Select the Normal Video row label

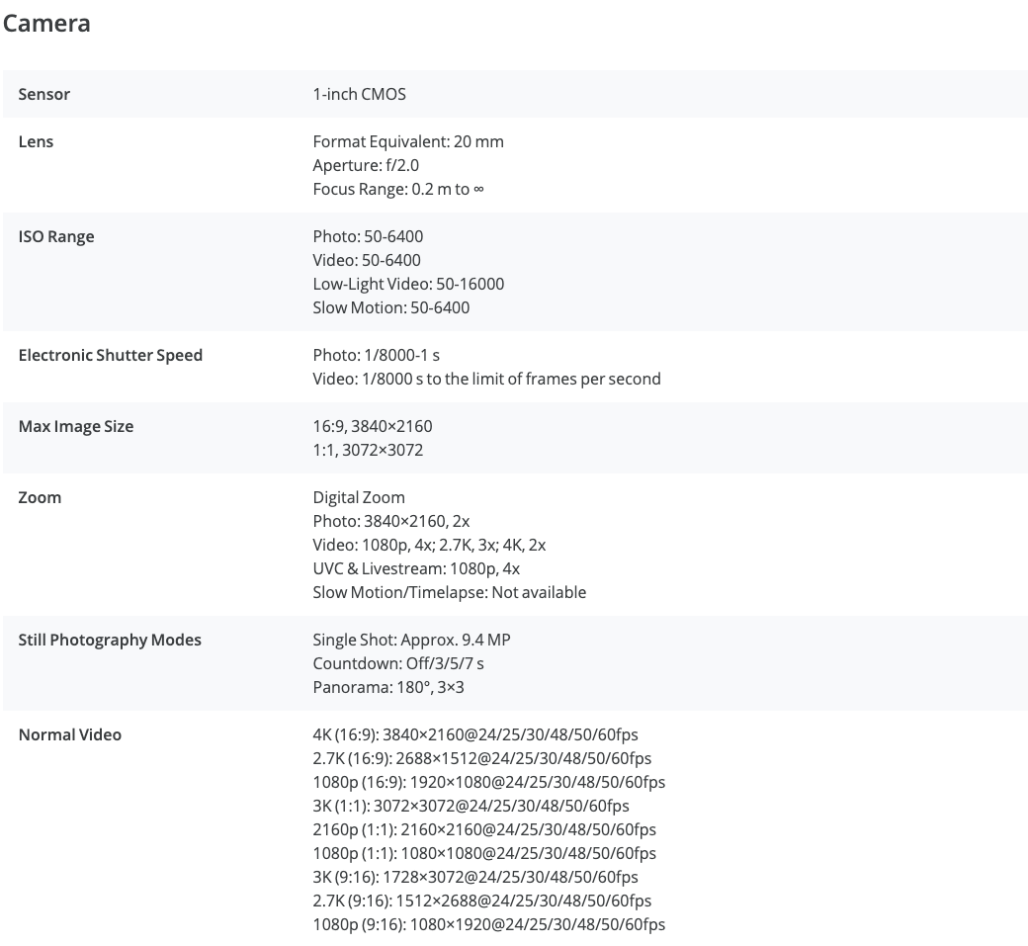coord(70,734)
